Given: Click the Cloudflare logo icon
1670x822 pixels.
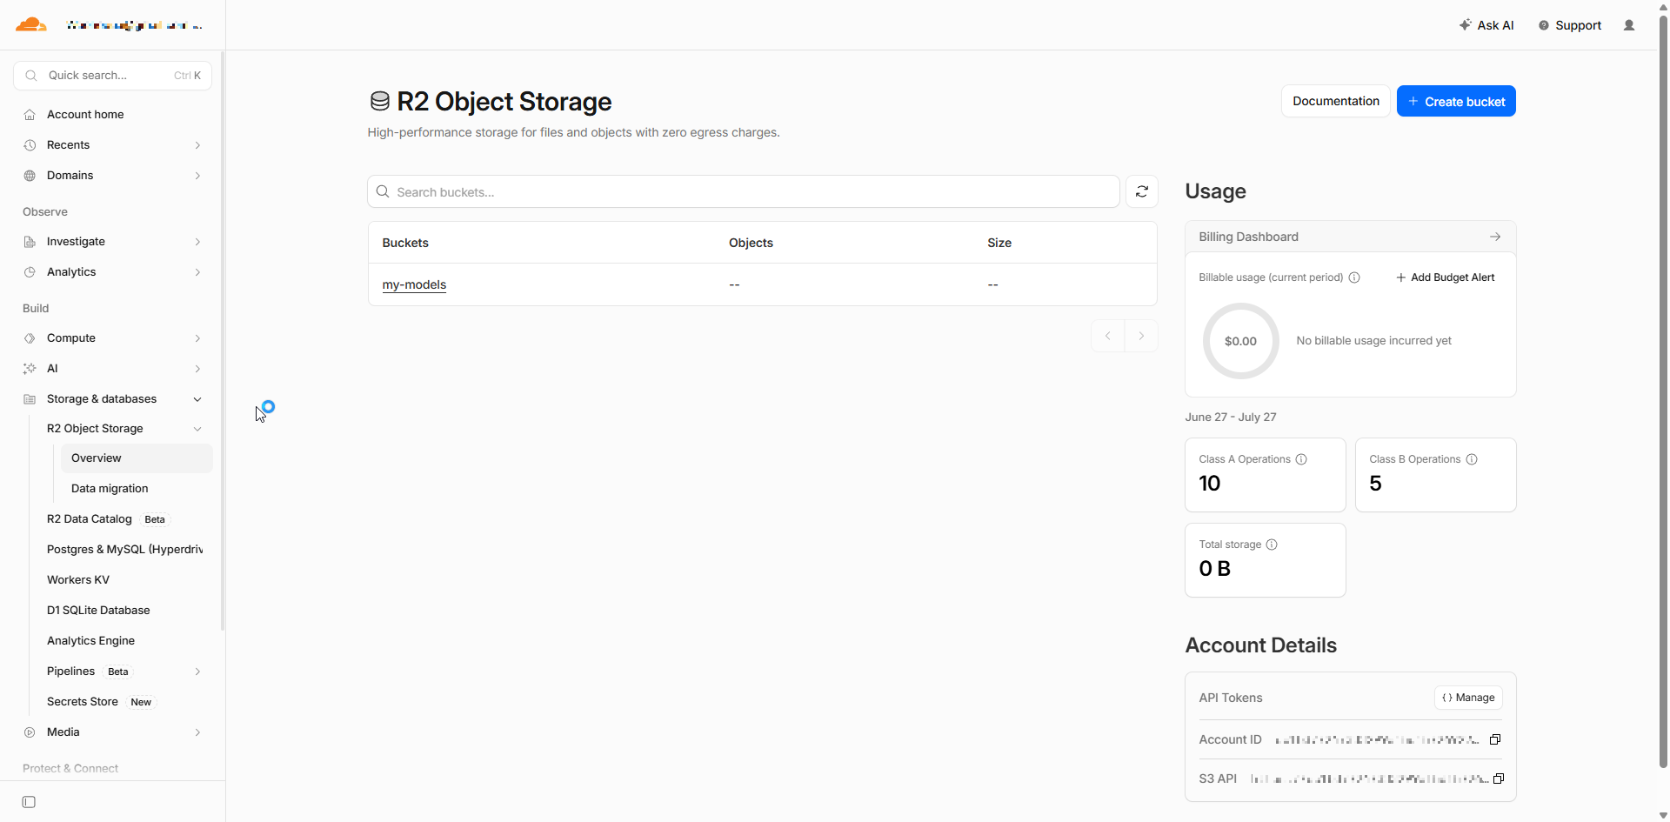Looking at the screenshot, I should [x=31, y=24].
